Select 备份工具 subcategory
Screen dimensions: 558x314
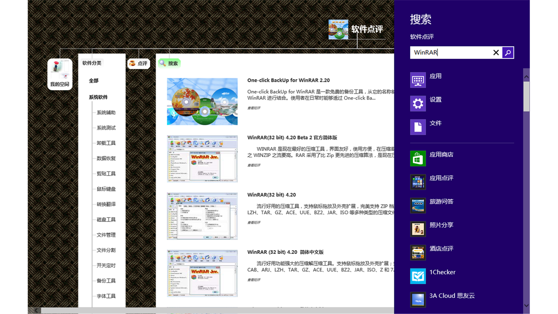(106, 281)
